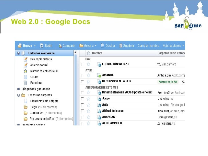Collapse Todas las carpetas tree
The image size is (208, 156).
coord(19,95)
